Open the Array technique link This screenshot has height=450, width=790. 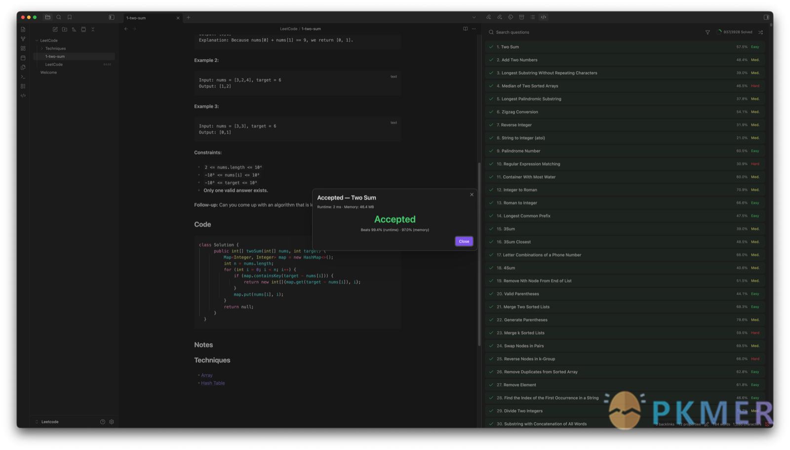(207, 375)
